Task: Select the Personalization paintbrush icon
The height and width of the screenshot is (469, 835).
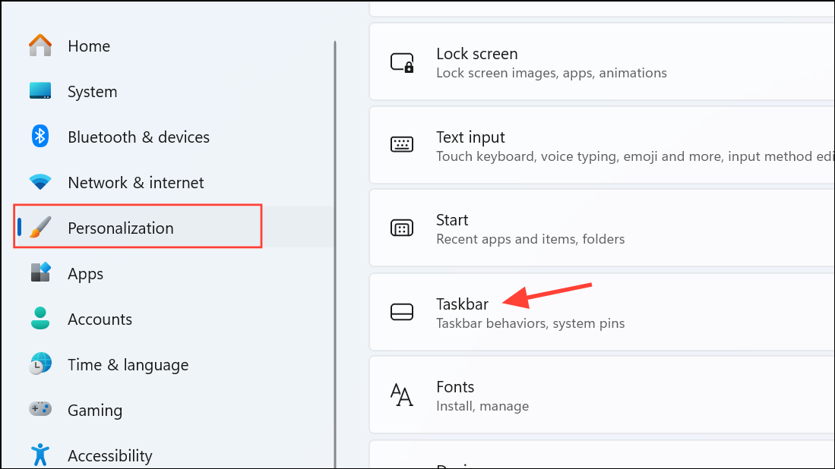Action: (39, 228)
